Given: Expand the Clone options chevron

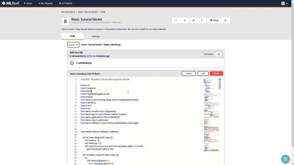Looking at the screenshot, I should tap(226, 20).
